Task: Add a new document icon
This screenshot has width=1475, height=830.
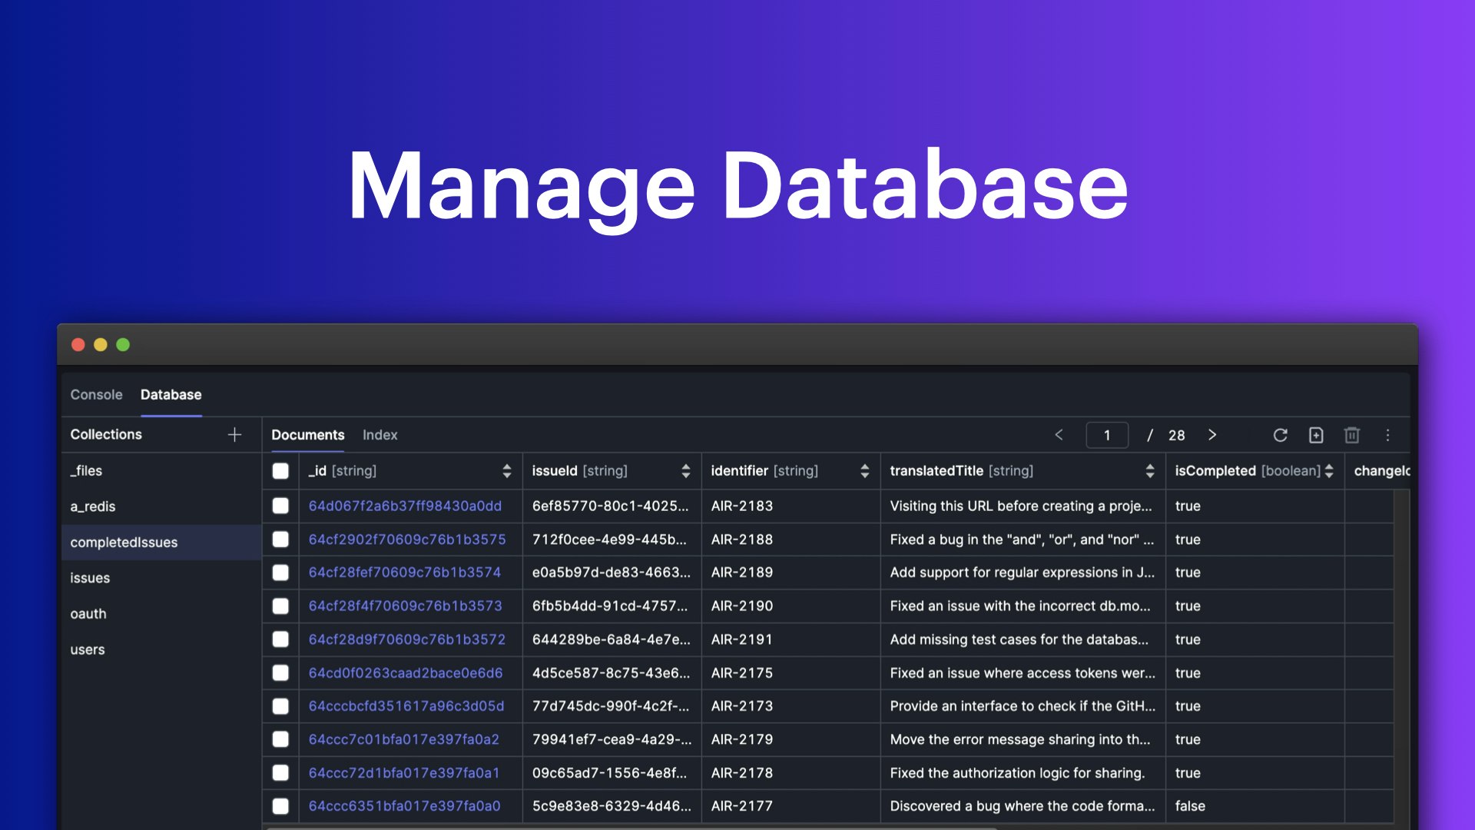Action: pyautogui.click(x=1316, y=435)
